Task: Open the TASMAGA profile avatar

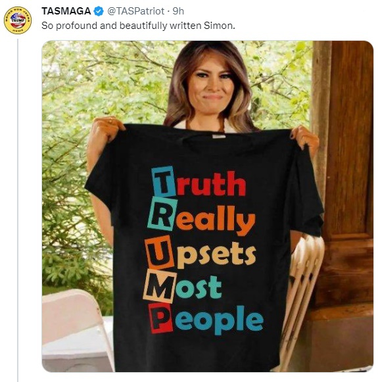Action: click(18, 20)
